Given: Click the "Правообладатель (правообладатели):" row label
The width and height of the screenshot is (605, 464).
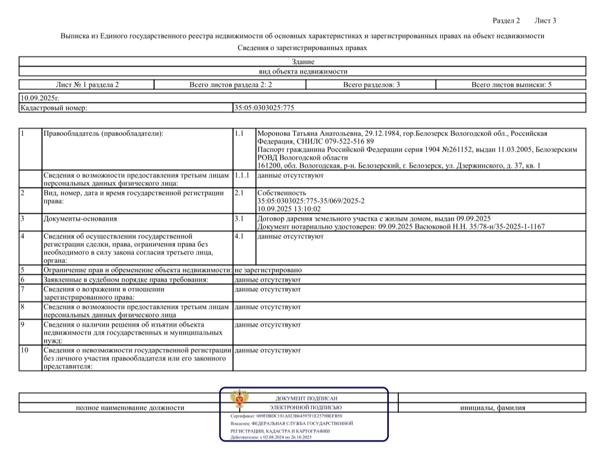Looking at the screenshot, I should [x=104, y=134].
